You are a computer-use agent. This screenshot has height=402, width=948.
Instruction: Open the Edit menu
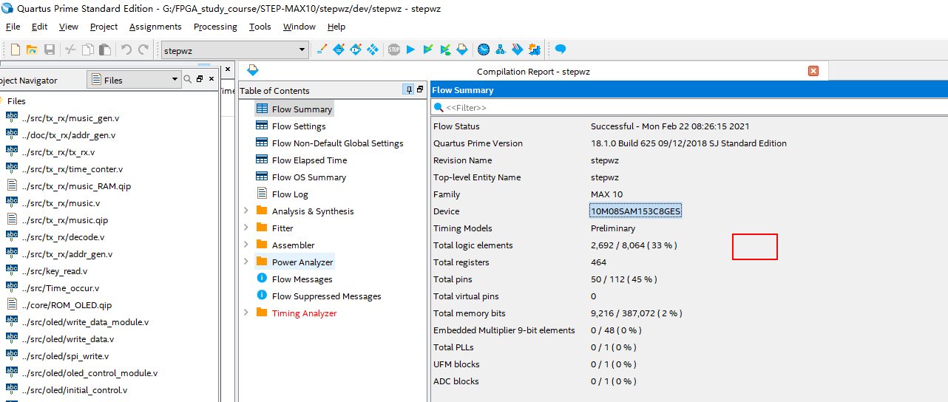coord(39,27)
